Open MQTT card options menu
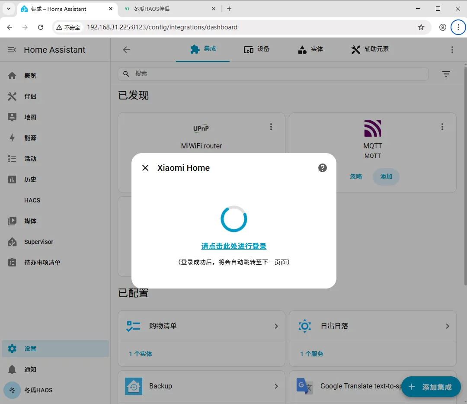The height and width of the screenshot is (404, 467). tap(442, 127)
